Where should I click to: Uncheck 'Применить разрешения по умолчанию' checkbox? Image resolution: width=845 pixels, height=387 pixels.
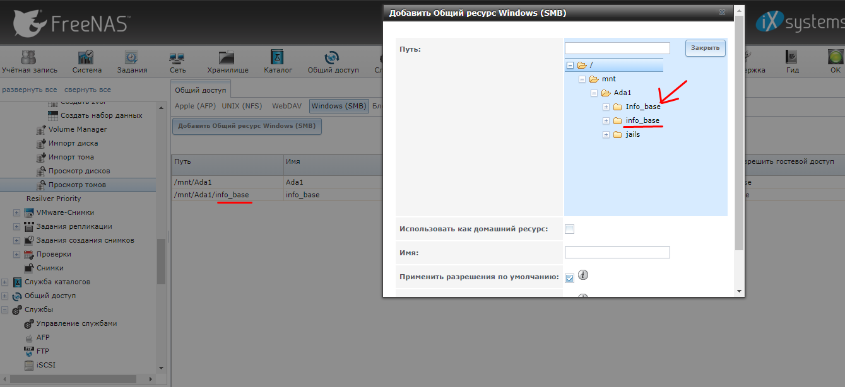tap(569, 278)
